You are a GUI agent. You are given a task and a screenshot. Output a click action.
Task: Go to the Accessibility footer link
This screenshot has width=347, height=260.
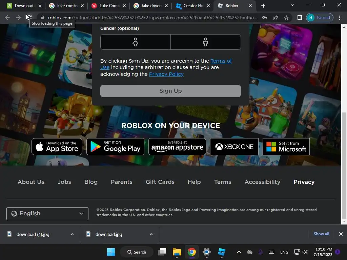[262, 182]
